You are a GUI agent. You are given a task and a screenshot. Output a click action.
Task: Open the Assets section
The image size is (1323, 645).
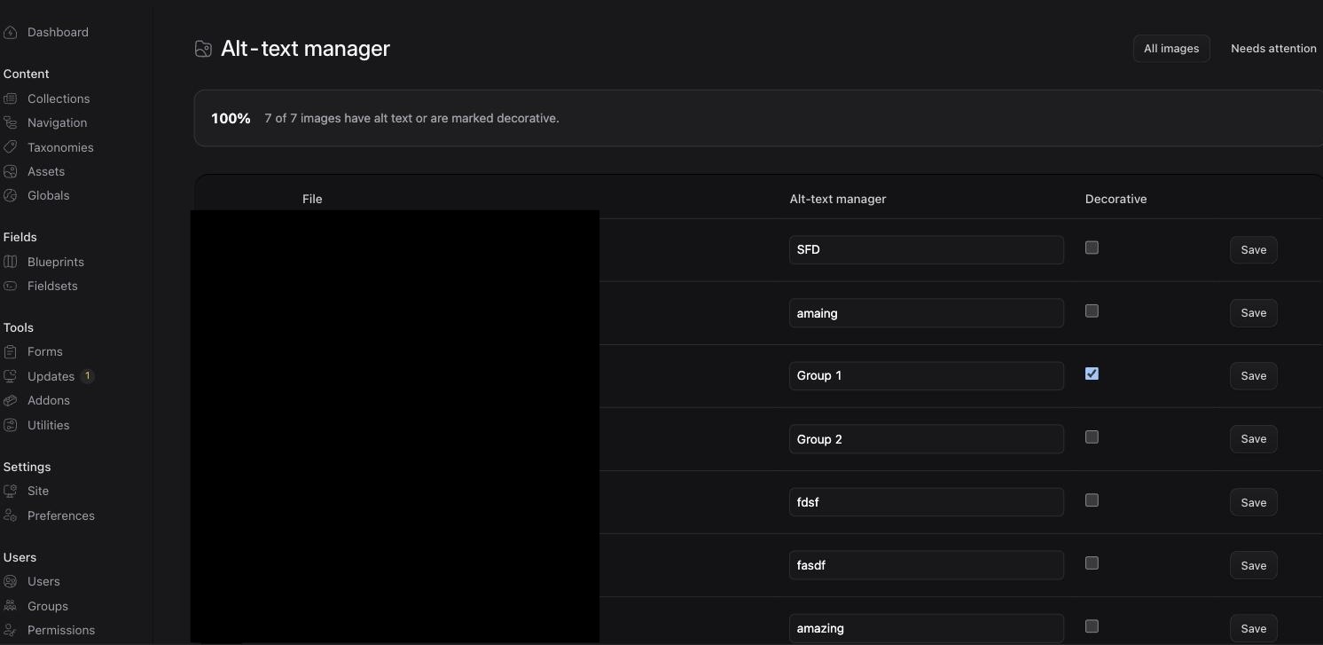tap(46, 171)
